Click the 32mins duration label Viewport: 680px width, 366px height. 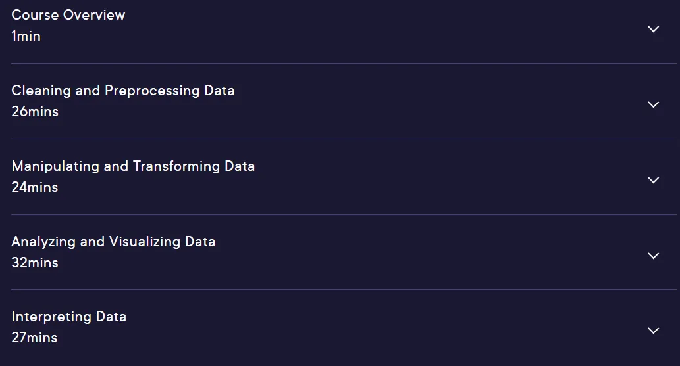click(35, 262)
